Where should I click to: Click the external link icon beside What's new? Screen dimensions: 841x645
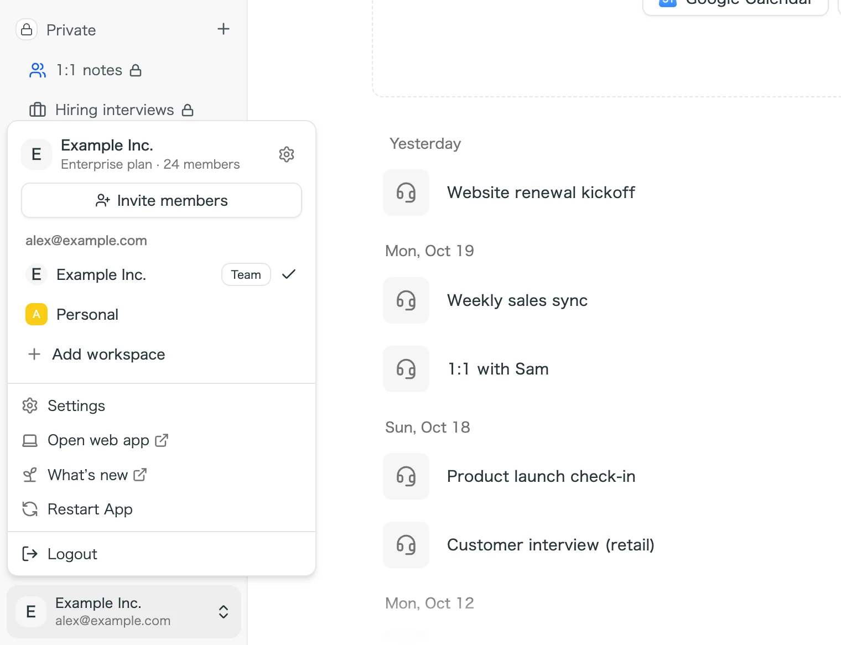click(140, 475)
